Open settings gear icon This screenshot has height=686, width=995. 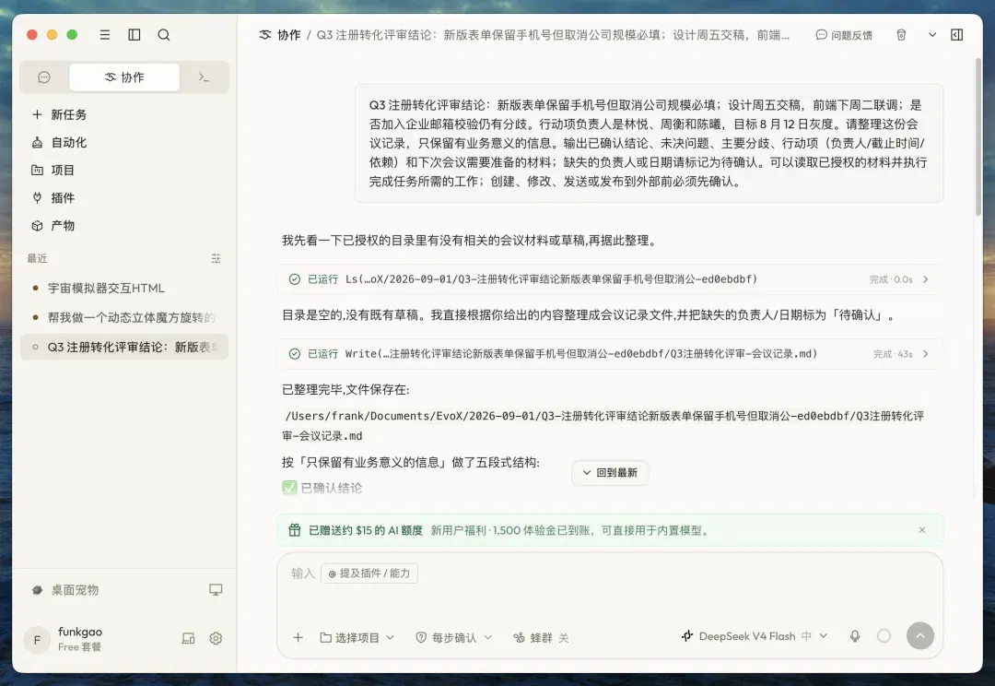click(216, 638)
